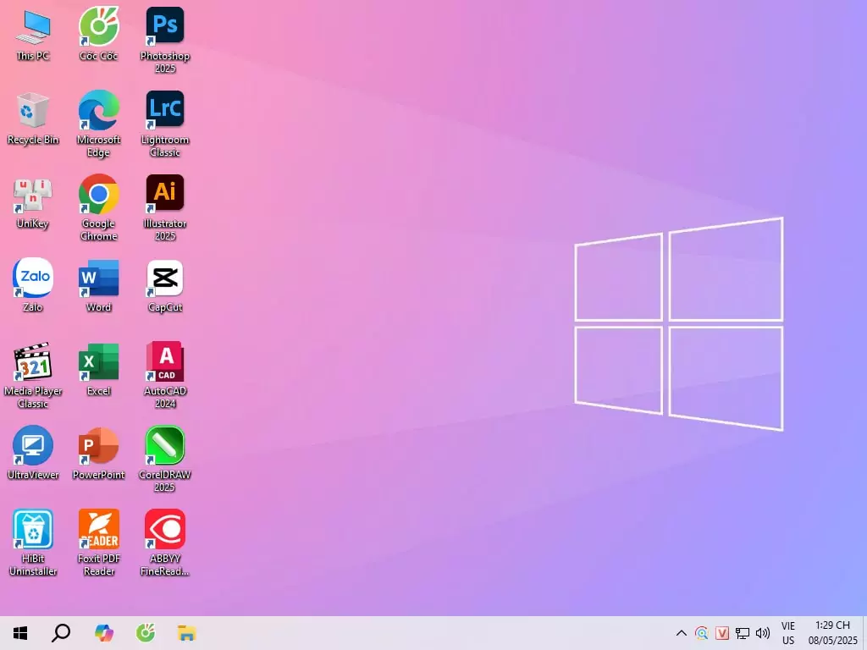Select the UltraViewer shortcut icon
This screenshot has width=867, height=650.
tap(33, 454)
